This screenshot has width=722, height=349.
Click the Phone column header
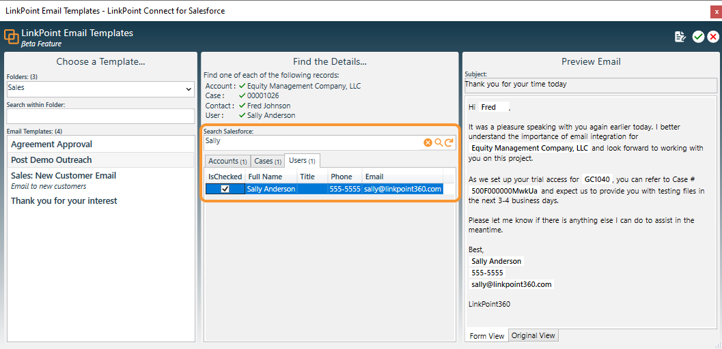click(x=345, y=177)
